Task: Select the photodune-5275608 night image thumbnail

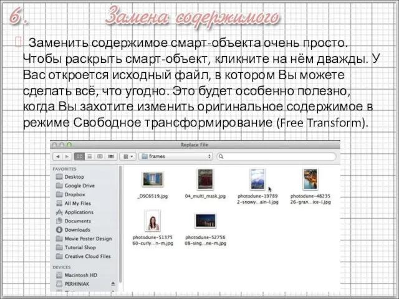Action: [x=205, y=221]
